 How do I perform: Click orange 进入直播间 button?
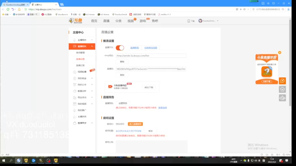(135, 124)
